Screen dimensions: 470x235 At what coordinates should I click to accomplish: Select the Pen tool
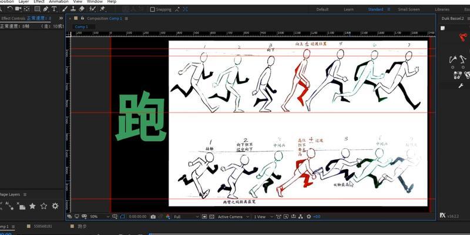click(x=45, y=9)
